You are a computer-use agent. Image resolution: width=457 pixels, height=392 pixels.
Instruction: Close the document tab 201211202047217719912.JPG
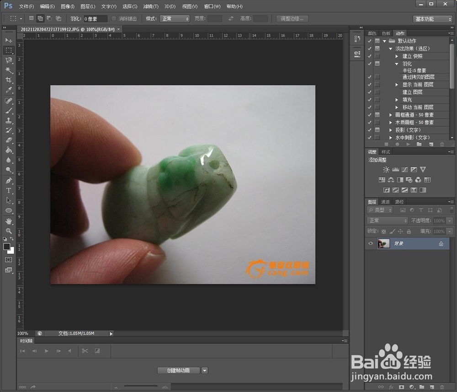tap(118, 29)
